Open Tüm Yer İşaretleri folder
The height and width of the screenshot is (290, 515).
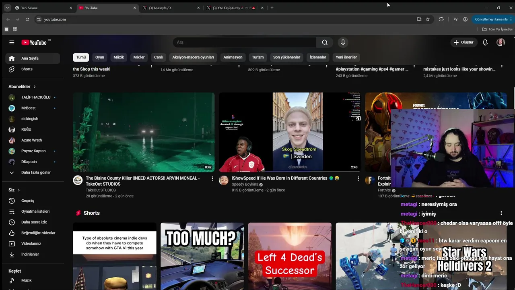tap(498, 29)
